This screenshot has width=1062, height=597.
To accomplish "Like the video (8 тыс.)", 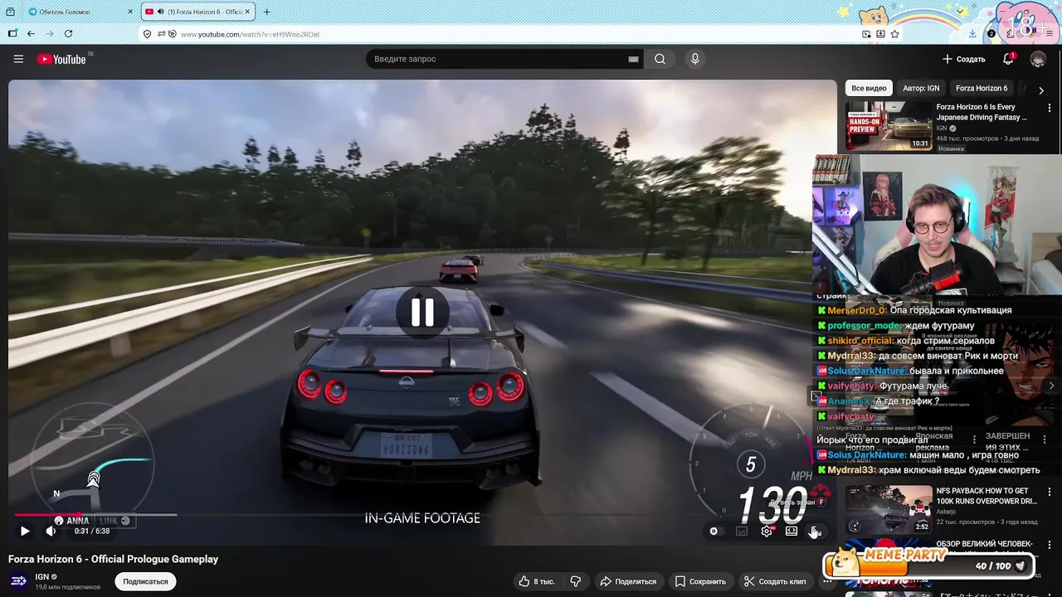I will tap(537, 581).
